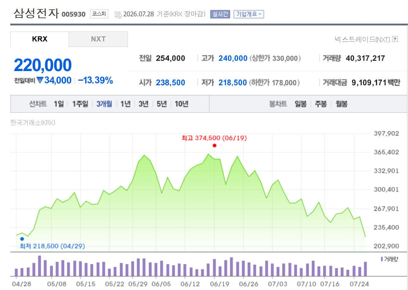Click the 코스피 market badge

click(99, 14)
